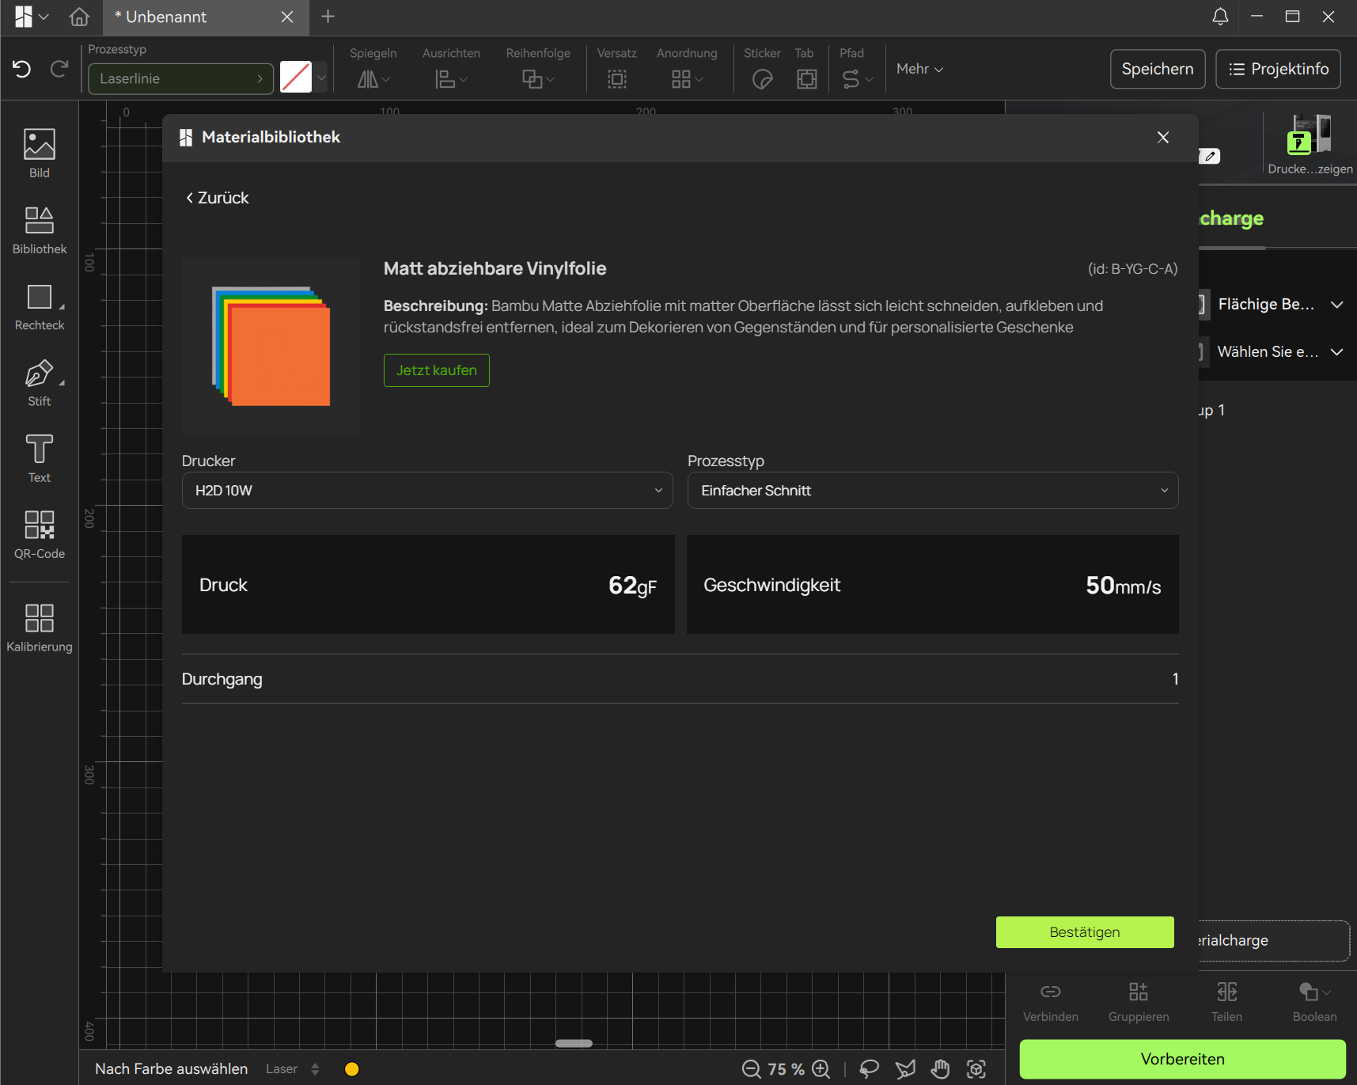The height and width of the screenshot is (1085, 1357).
Task: Open the Prozesstyp dropdown Einfacher Schnitt
Action: [932, 491]
